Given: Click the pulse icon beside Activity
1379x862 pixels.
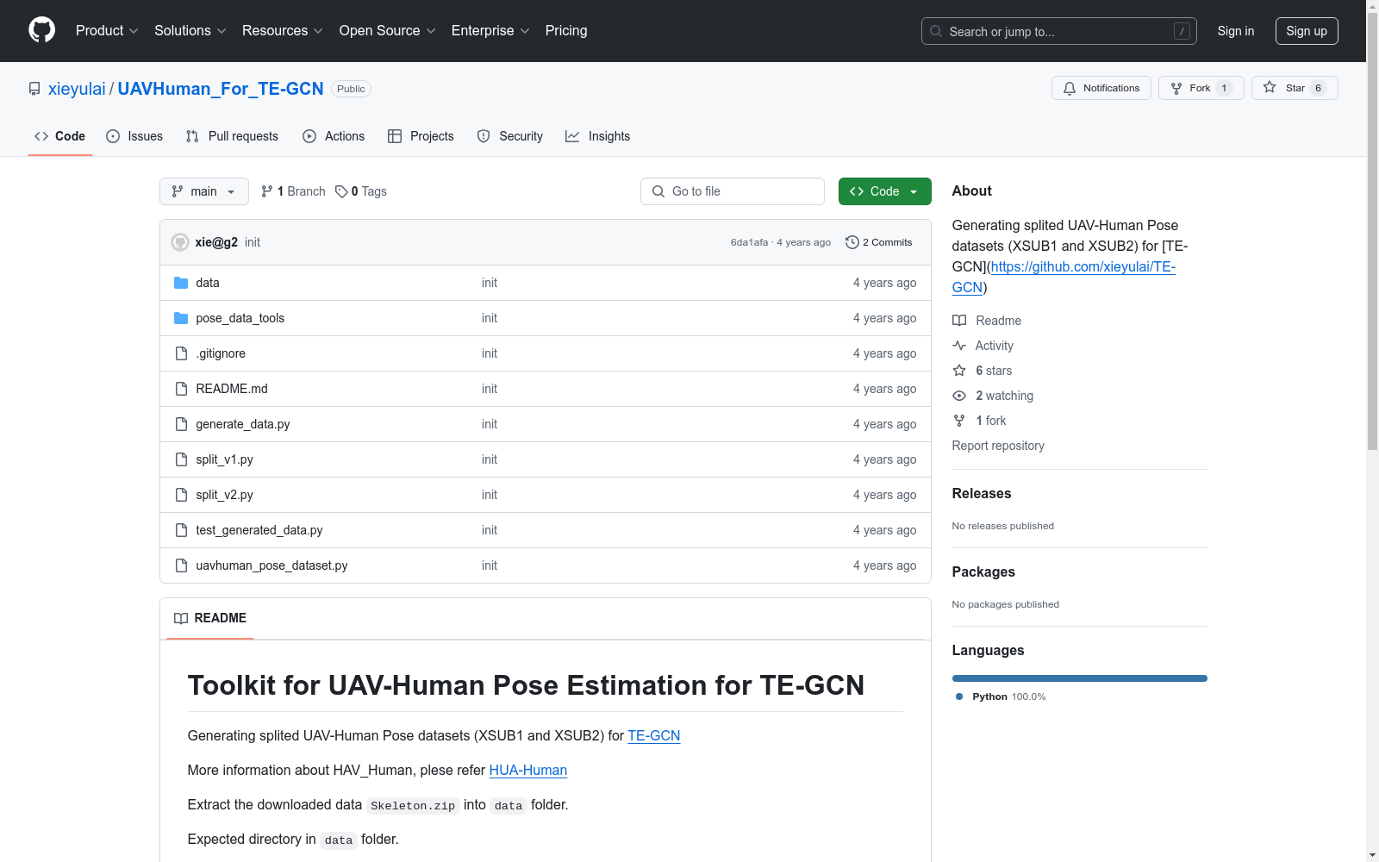Looking at the screenshot, I should pyautogui.click(x=959, y=346).
